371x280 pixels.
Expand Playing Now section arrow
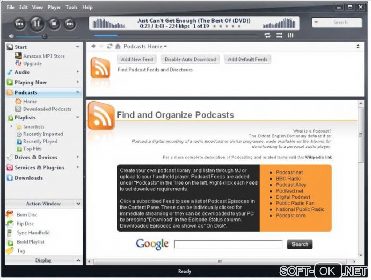[x=77, y=82]
